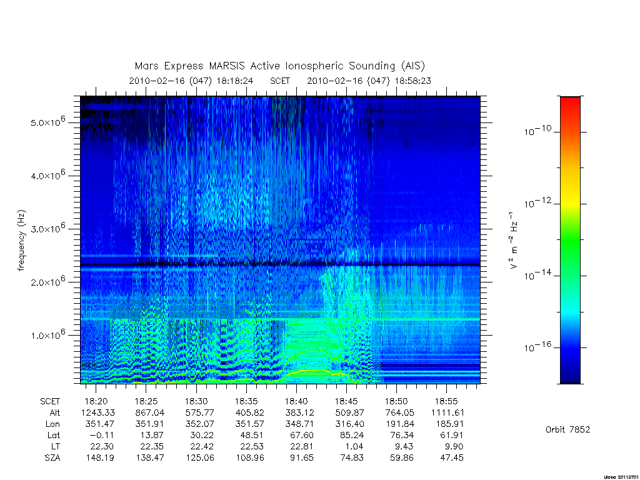
Task: Click the 18:40 time tick label
Action: tap(296, 401)
